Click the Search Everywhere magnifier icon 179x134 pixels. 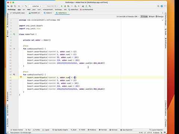pos(158,6)
